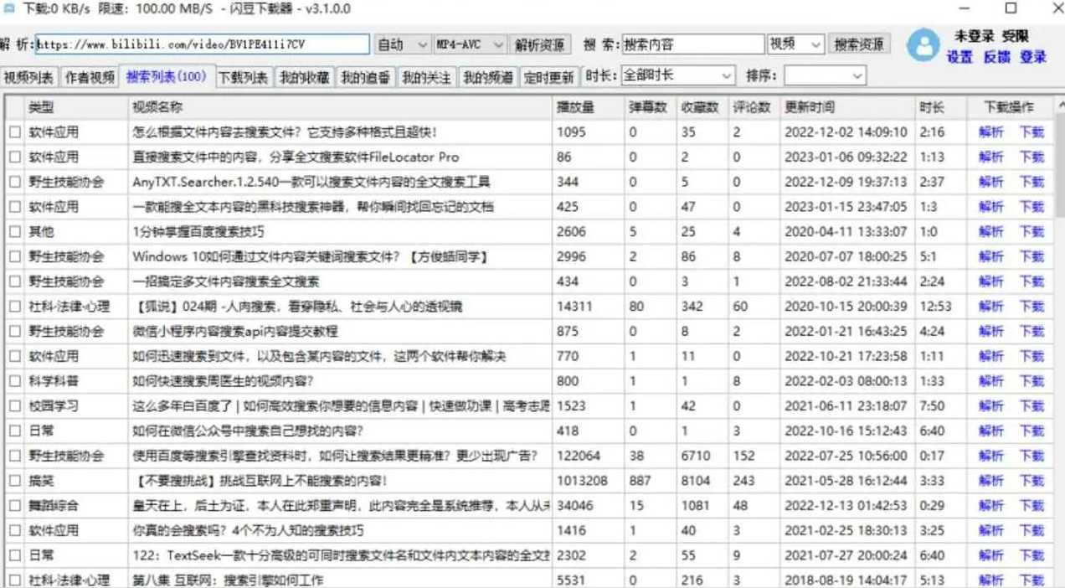Tick checkbox for 微信小程序内容搜索 row
This screenshot has height=588, width=1065.
(x=15, y=332)
